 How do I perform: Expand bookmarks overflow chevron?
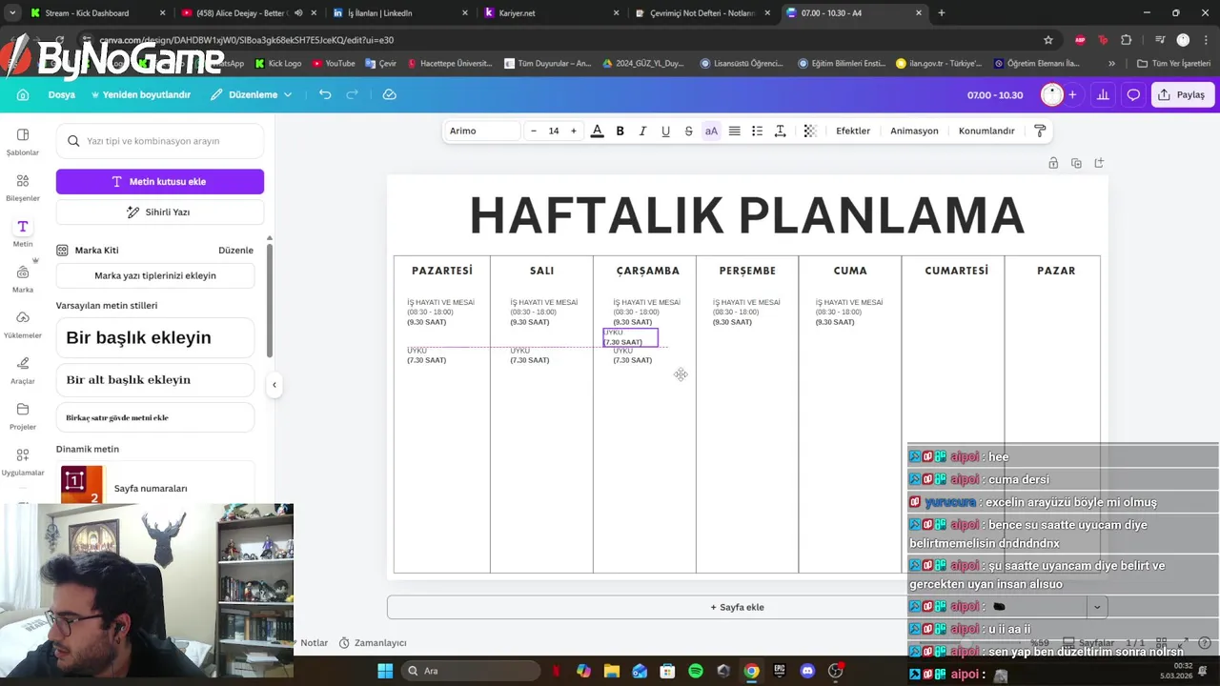1111,64
